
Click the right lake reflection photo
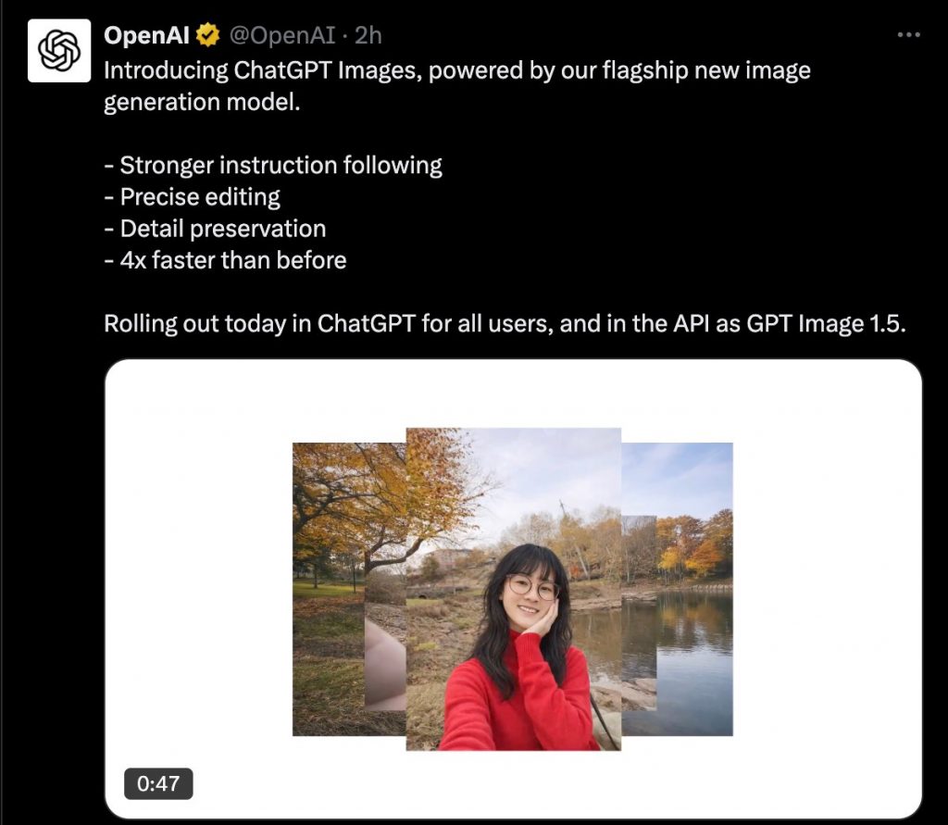[x=694, y=589]
